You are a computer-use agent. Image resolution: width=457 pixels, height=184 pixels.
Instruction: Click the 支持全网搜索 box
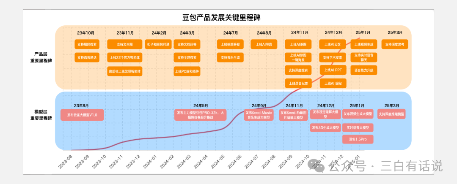187,57
